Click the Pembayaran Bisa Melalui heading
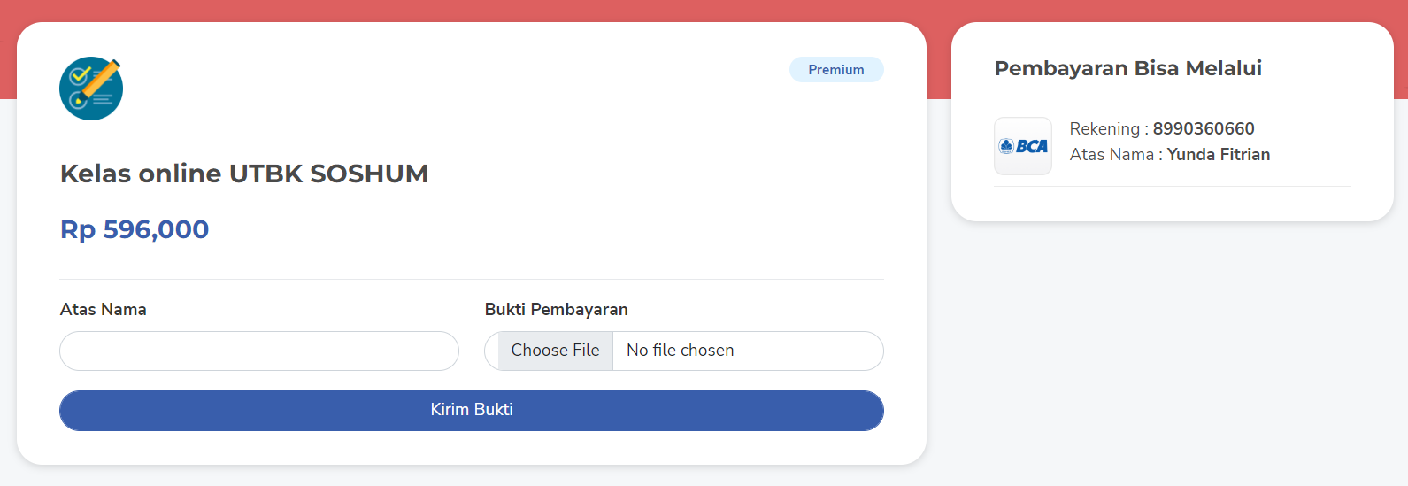Viewport: 1408px width, 486px height. (1128, 68)
